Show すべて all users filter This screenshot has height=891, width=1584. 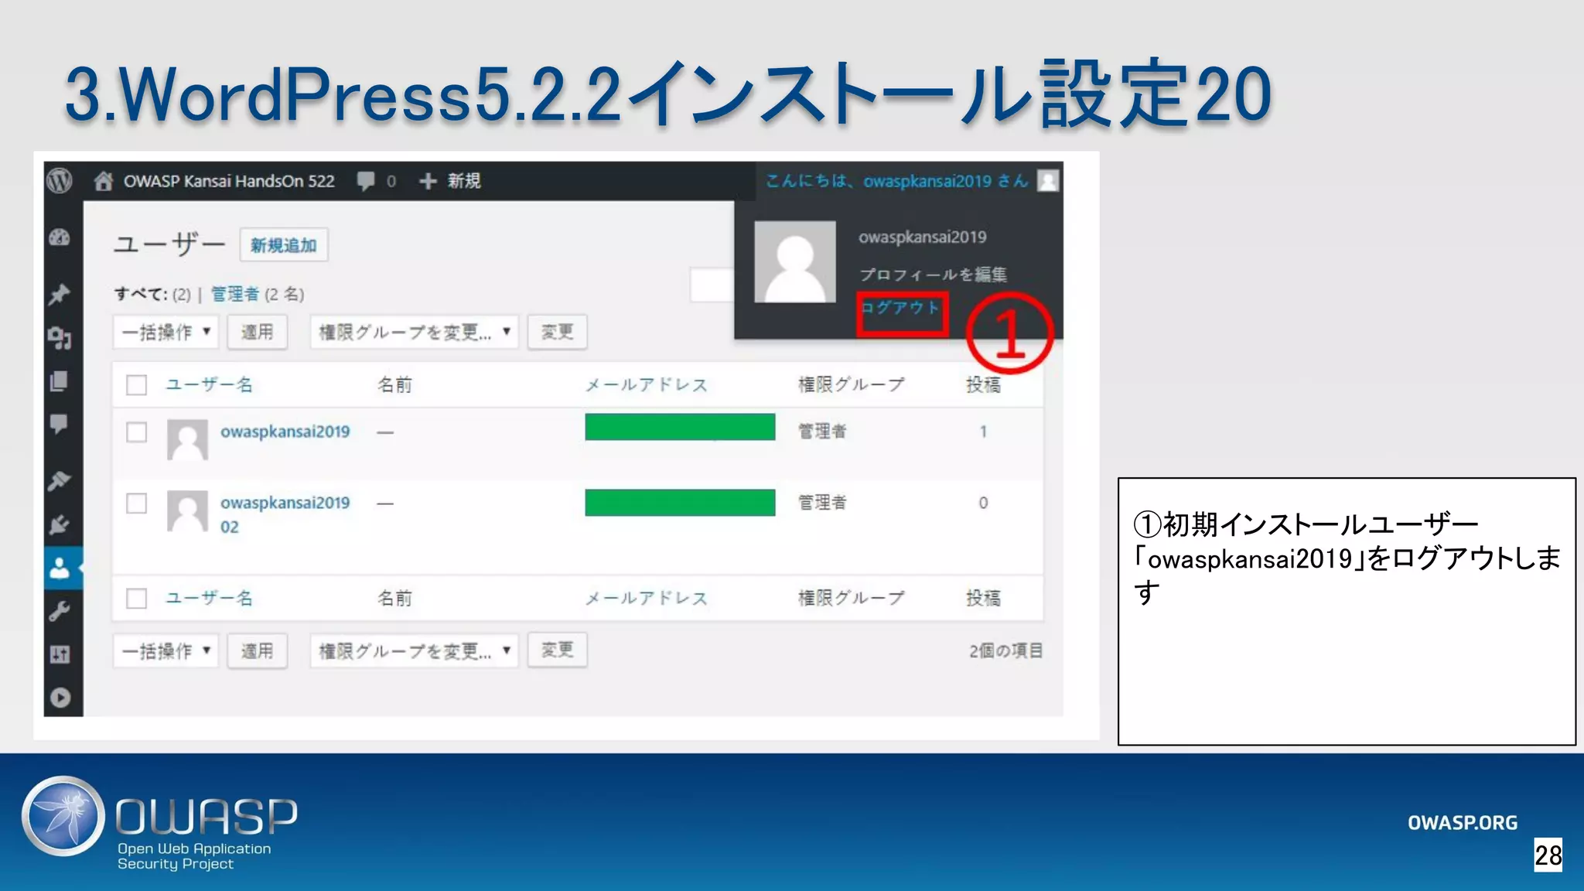(x=141, y=294)
